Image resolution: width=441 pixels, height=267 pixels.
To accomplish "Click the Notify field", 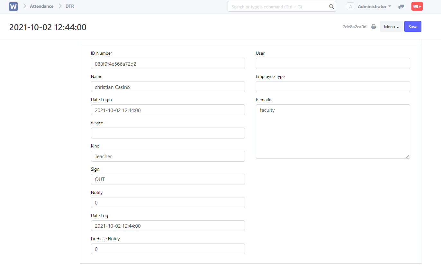I will pyautogui.click(x=168, y=203).
